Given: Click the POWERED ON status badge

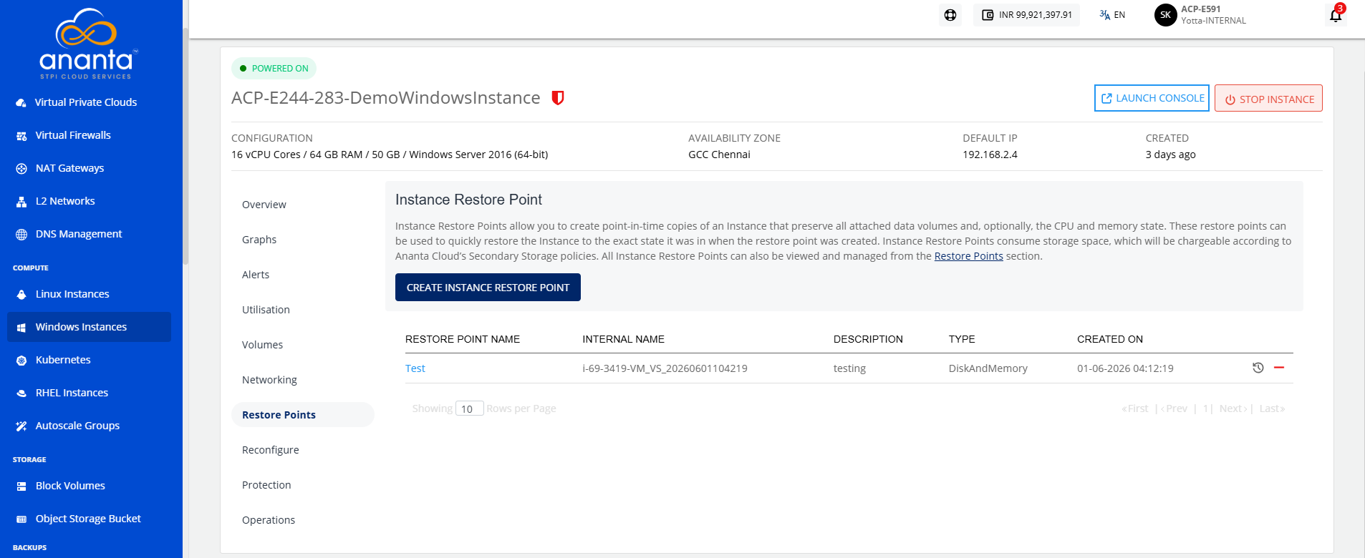Looking at the screenshot, I should click(274, 69).
